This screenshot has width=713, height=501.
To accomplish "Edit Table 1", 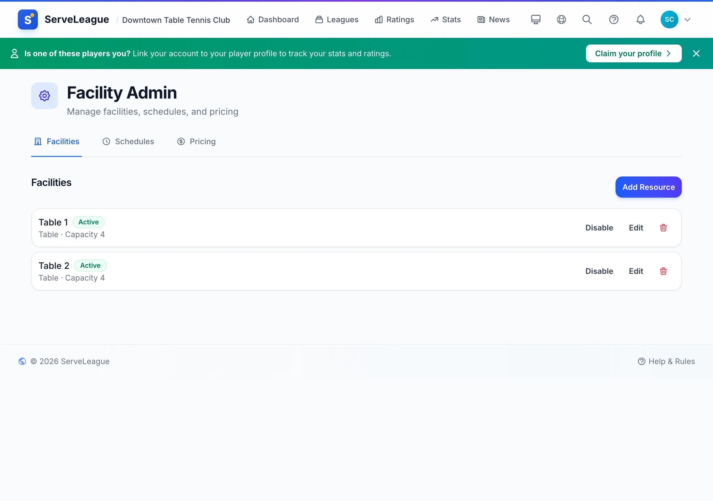I will [636, 227].
